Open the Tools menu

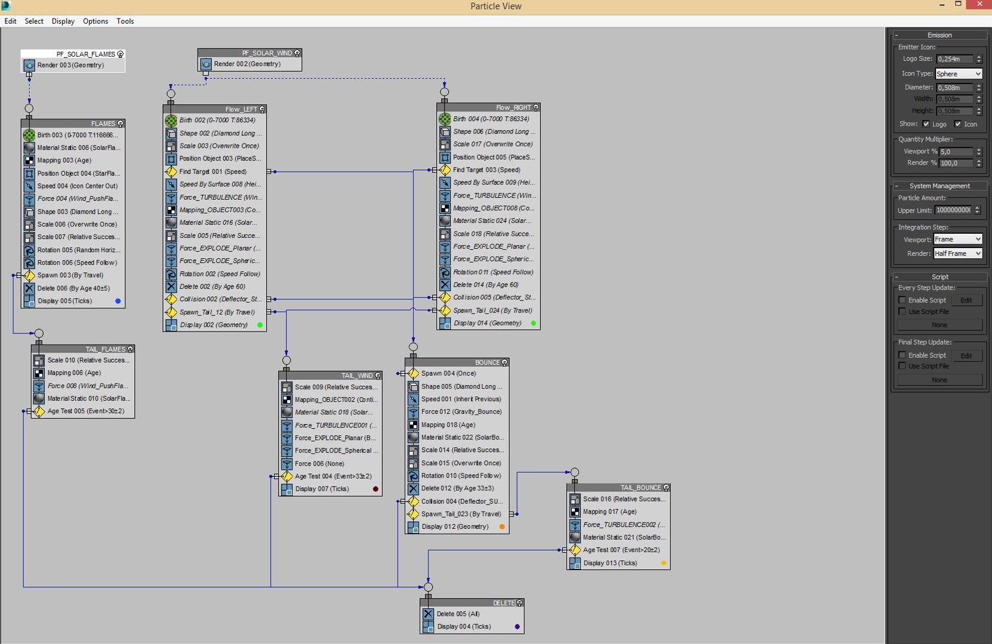(x=125, y=21)
